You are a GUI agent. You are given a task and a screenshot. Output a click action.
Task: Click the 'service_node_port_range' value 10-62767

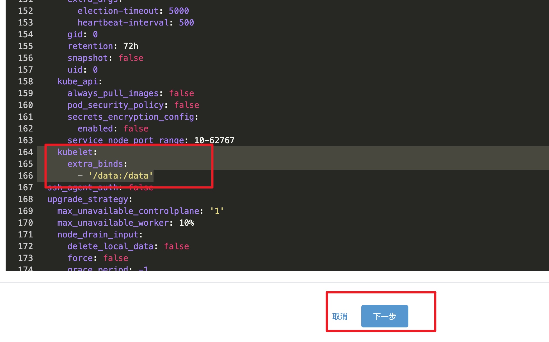click(x=214, y=140)
